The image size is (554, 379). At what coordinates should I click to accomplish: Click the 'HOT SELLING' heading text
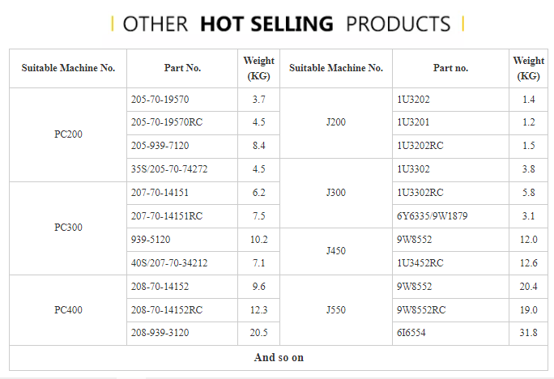click(x=266, y=24)
